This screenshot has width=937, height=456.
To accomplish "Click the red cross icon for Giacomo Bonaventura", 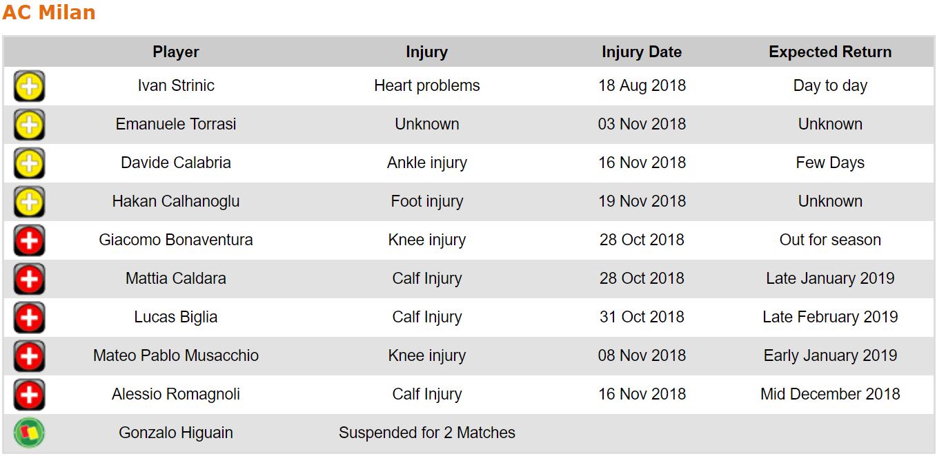I will (x=29, y=241).
